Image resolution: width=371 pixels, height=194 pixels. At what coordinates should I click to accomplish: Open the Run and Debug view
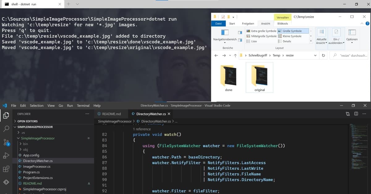point(6,155)
